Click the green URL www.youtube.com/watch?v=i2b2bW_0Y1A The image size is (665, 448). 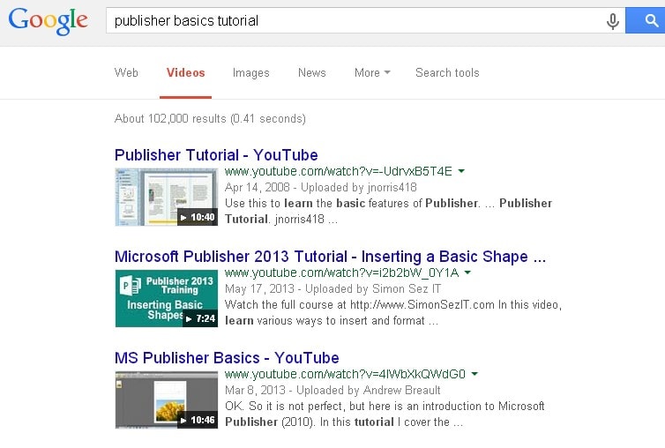(342, 273)
